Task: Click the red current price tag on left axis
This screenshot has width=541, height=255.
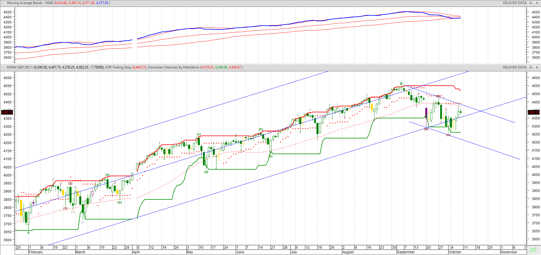Action: coord(7,112)
